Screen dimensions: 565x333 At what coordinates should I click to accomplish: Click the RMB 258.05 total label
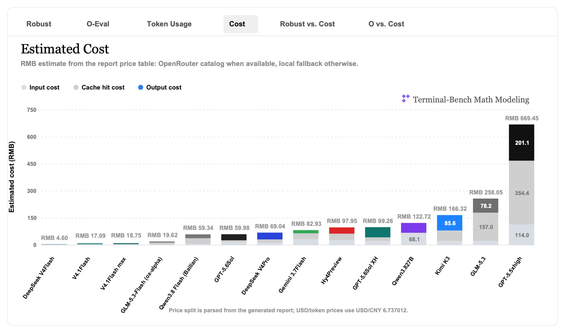(486, 192)
